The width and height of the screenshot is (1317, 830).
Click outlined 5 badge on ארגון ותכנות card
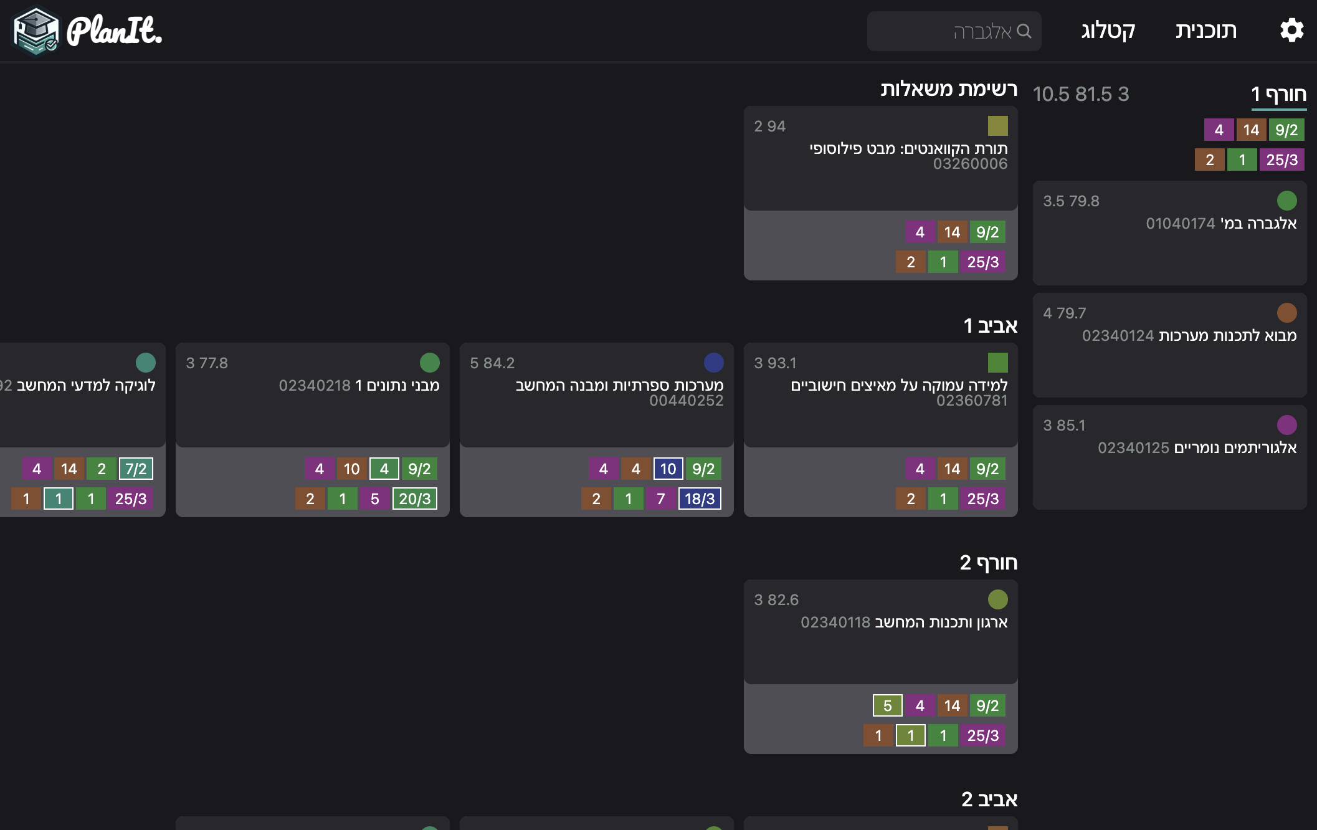[887, 705]
